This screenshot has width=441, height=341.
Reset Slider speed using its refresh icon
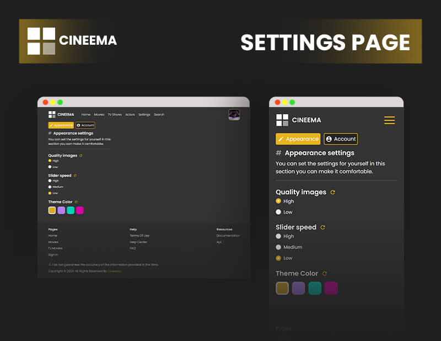[x=76, y=175]
